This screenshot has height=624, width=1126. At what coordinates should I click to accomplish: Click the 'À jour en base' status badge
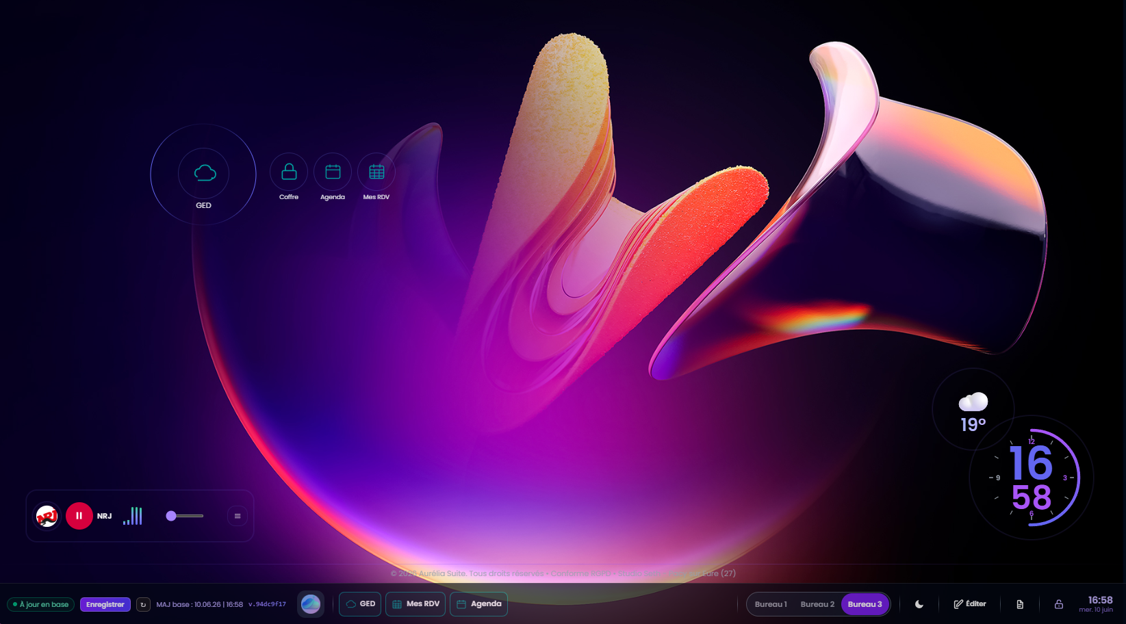(41, 604)
